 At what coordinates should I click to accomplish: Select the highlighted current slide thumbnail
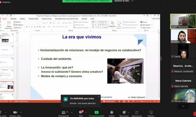click(x=7, y=86)
